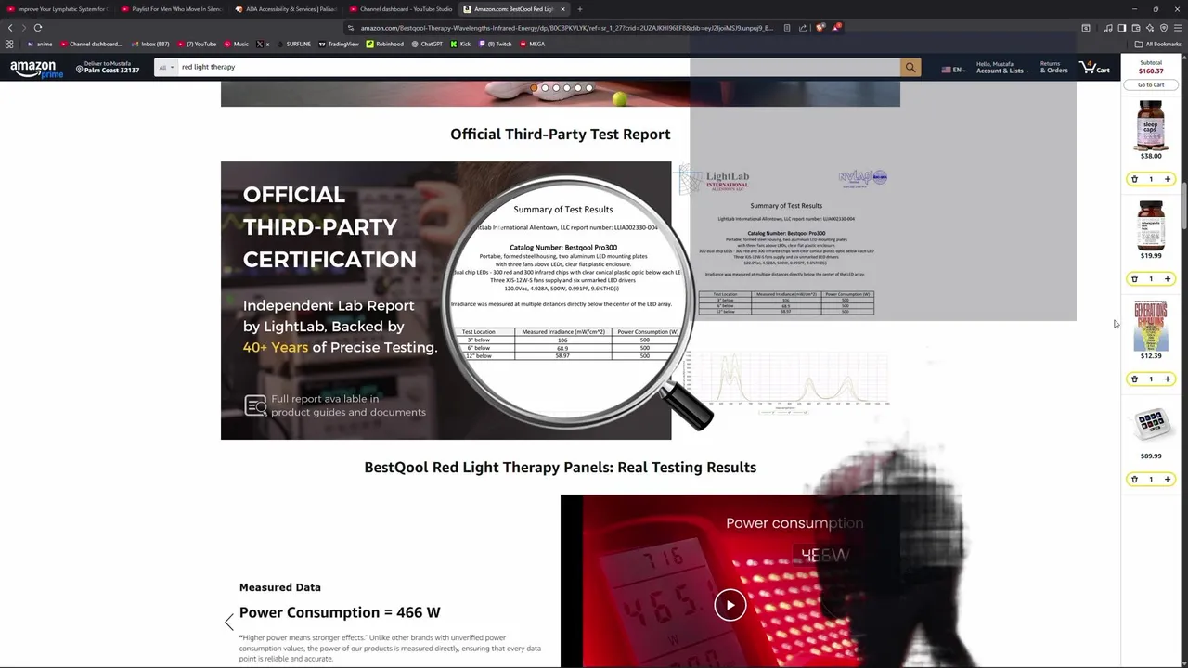Click the site info icon in address bar
Viewport: 1188px width, 668px height.
(351, 28)
